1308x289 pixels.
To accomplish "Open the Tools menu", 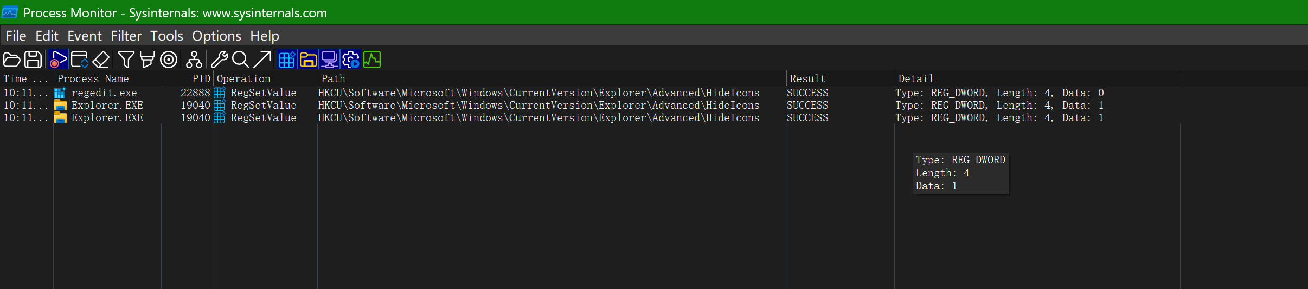I will click(166, 36).
